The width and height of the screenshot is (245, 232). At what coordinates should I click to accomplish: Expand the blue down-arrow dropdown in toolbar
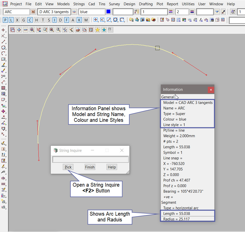coord(217,12)
